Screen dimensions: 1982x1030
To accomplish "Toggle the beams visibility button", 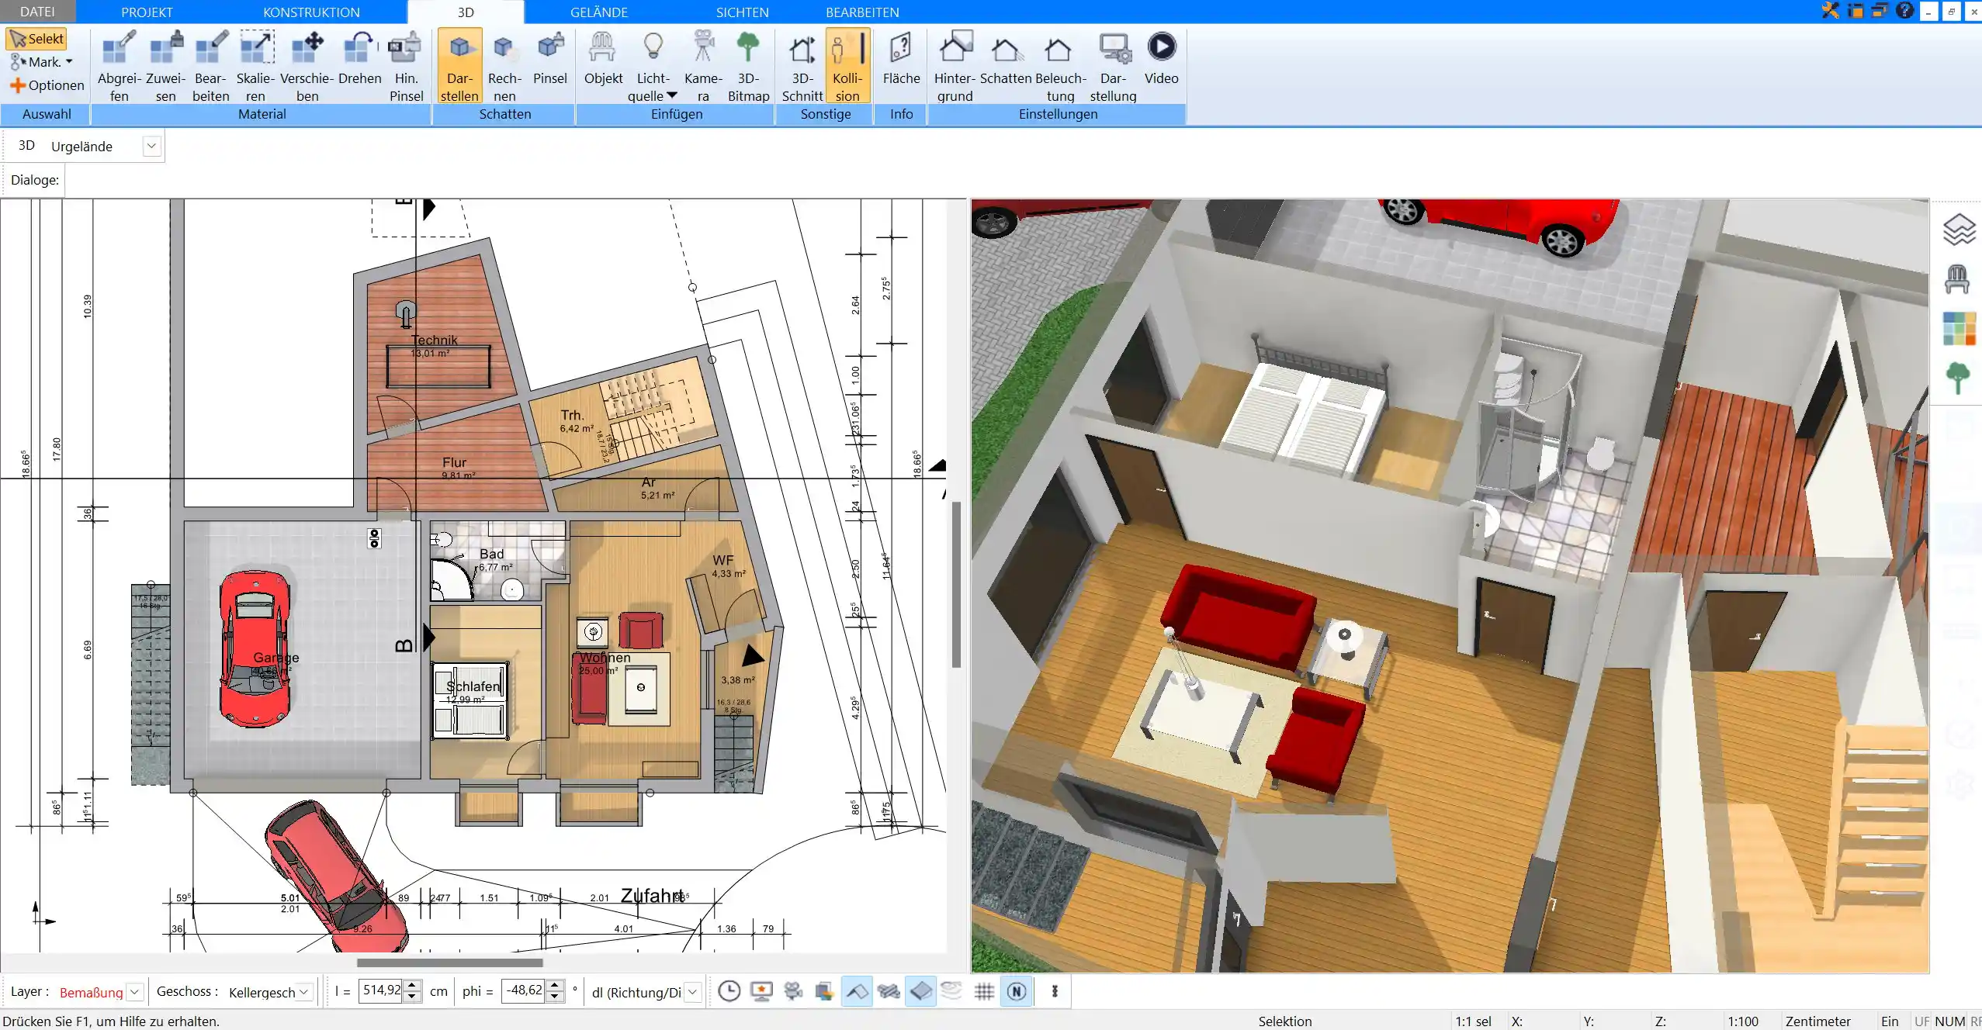I will click(x=889, y=991).
